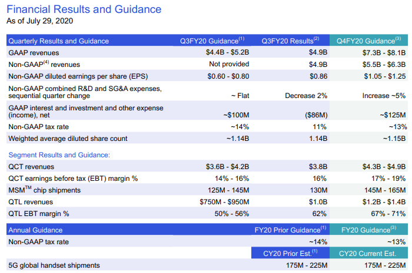Click the 130M MSM chip shipments result

[317, 189]
